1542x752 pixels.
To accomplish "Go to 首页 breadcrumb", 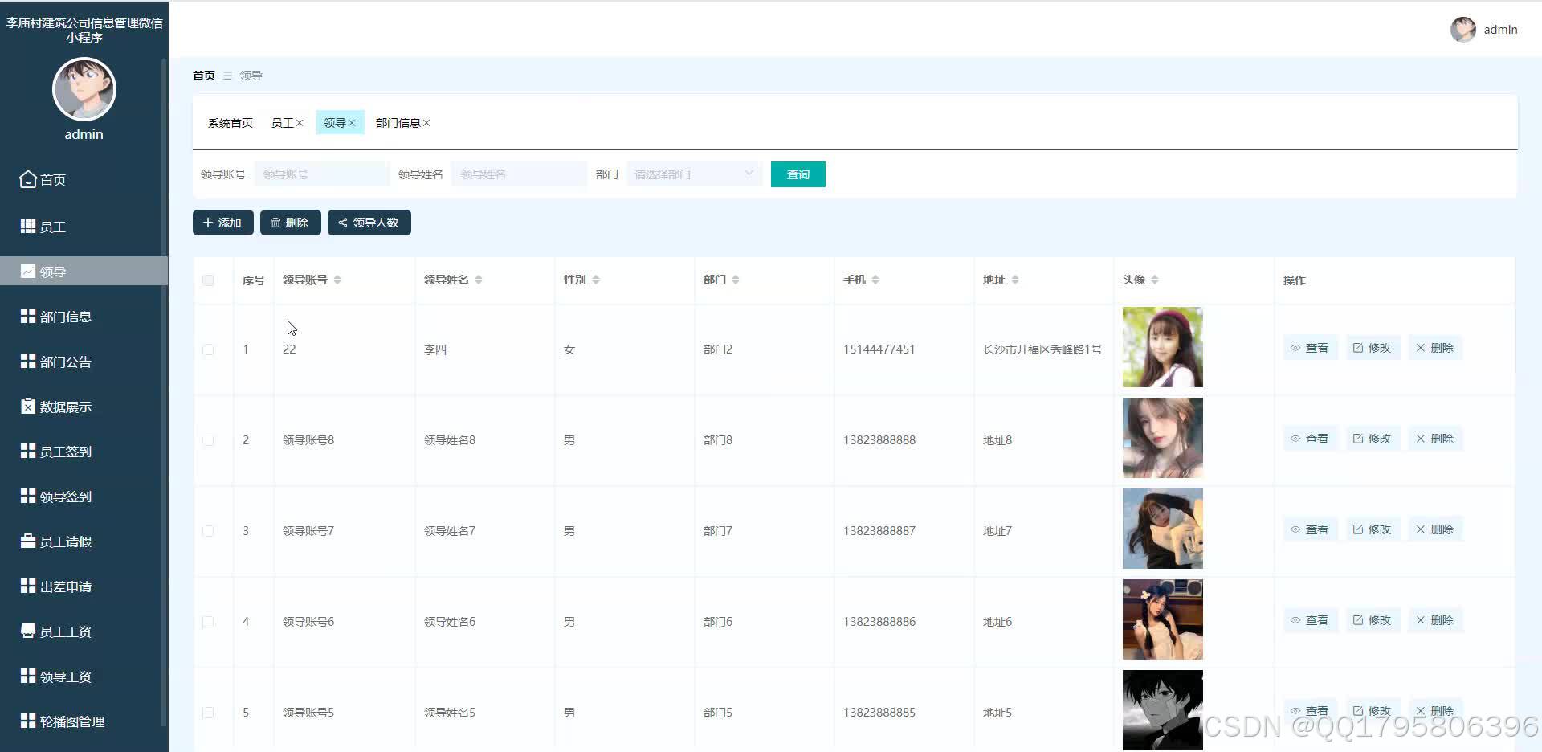I will (204, 76).
